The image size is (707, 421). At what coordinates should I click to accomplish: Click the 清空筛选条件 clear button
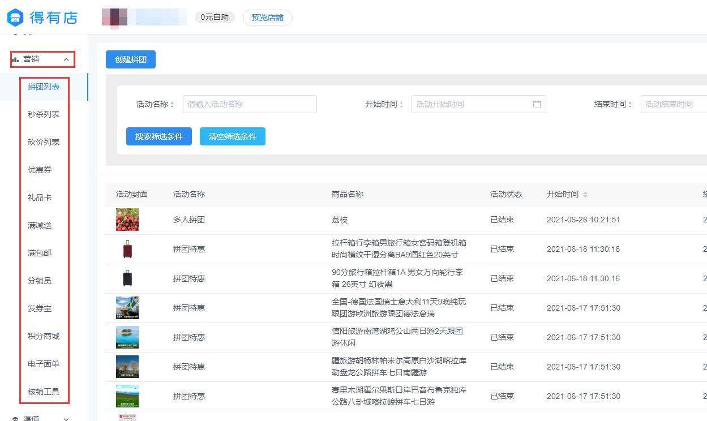232,136
